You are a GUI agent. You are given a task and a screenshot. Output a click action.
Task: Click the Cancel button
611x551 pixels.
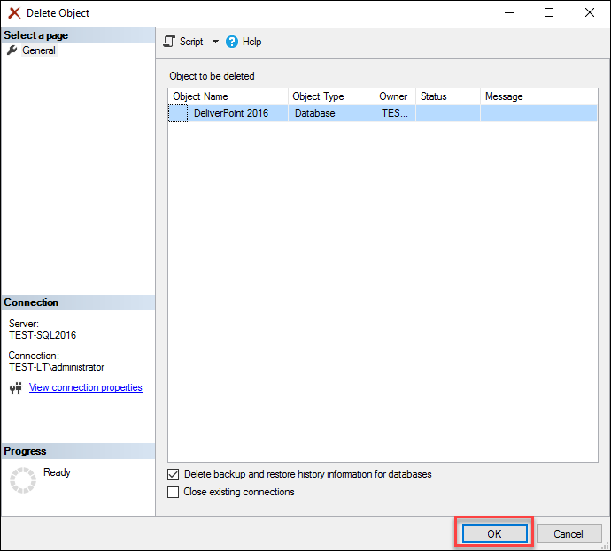pos(568,533)
